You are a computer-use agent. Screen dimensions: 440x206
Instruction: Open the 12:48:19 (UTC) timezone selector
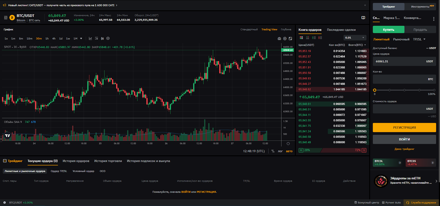coord(254,151)
